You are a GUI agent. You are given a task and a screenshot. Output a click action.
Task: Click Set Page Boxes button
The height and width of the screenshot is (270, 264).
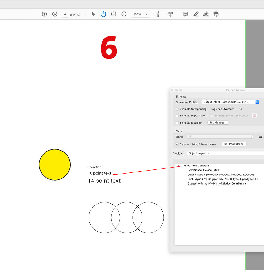pyautogui.click(x=234, y=144)
